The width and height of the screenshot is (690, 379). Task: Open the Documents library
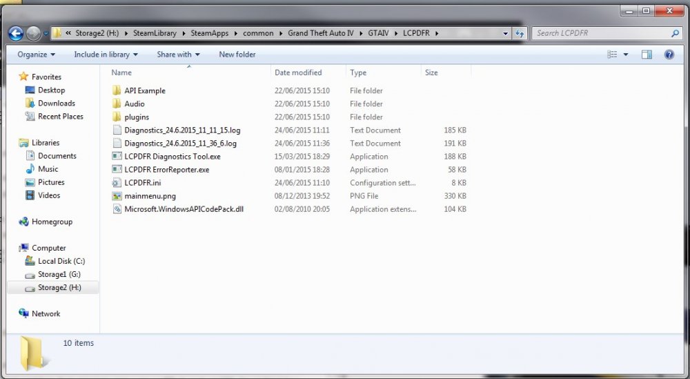pyautogui.click(x=57, y=156)
